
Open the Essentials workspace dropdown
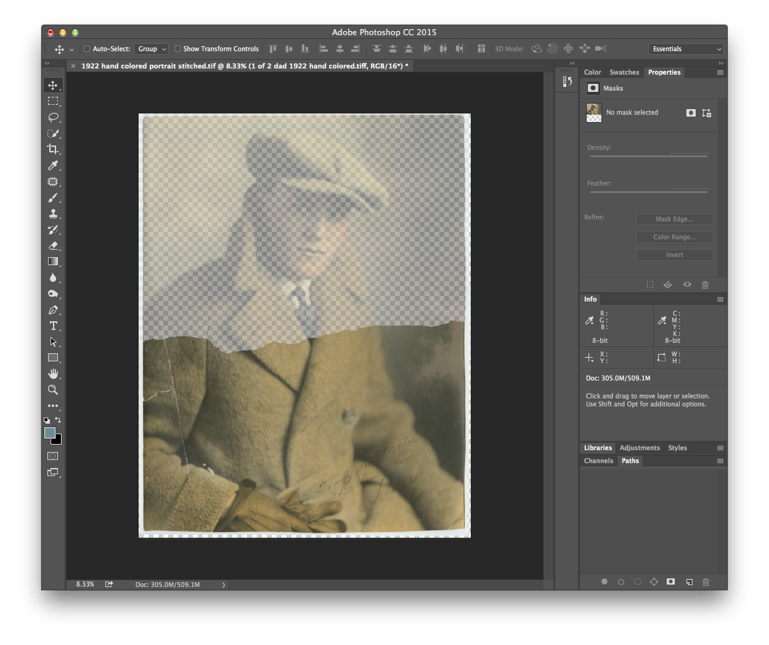pos(686,49)
